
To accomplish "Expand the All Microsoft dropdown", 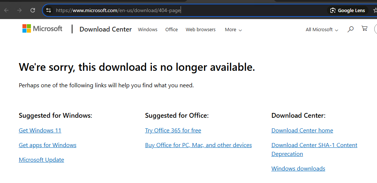I will [322, 30].
